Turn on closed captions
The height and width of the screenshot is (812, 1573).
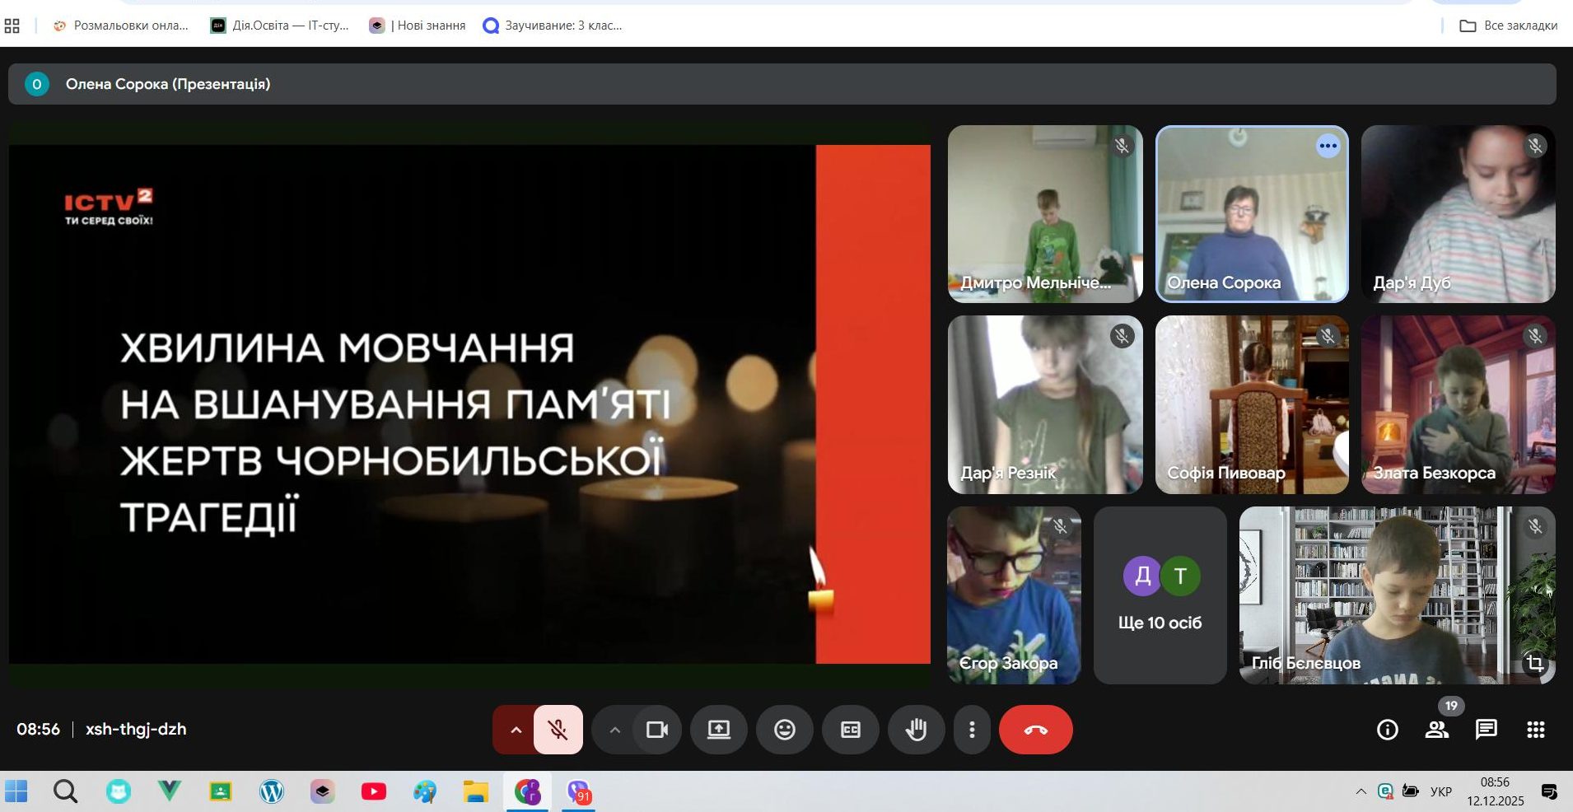coord(850,730)
